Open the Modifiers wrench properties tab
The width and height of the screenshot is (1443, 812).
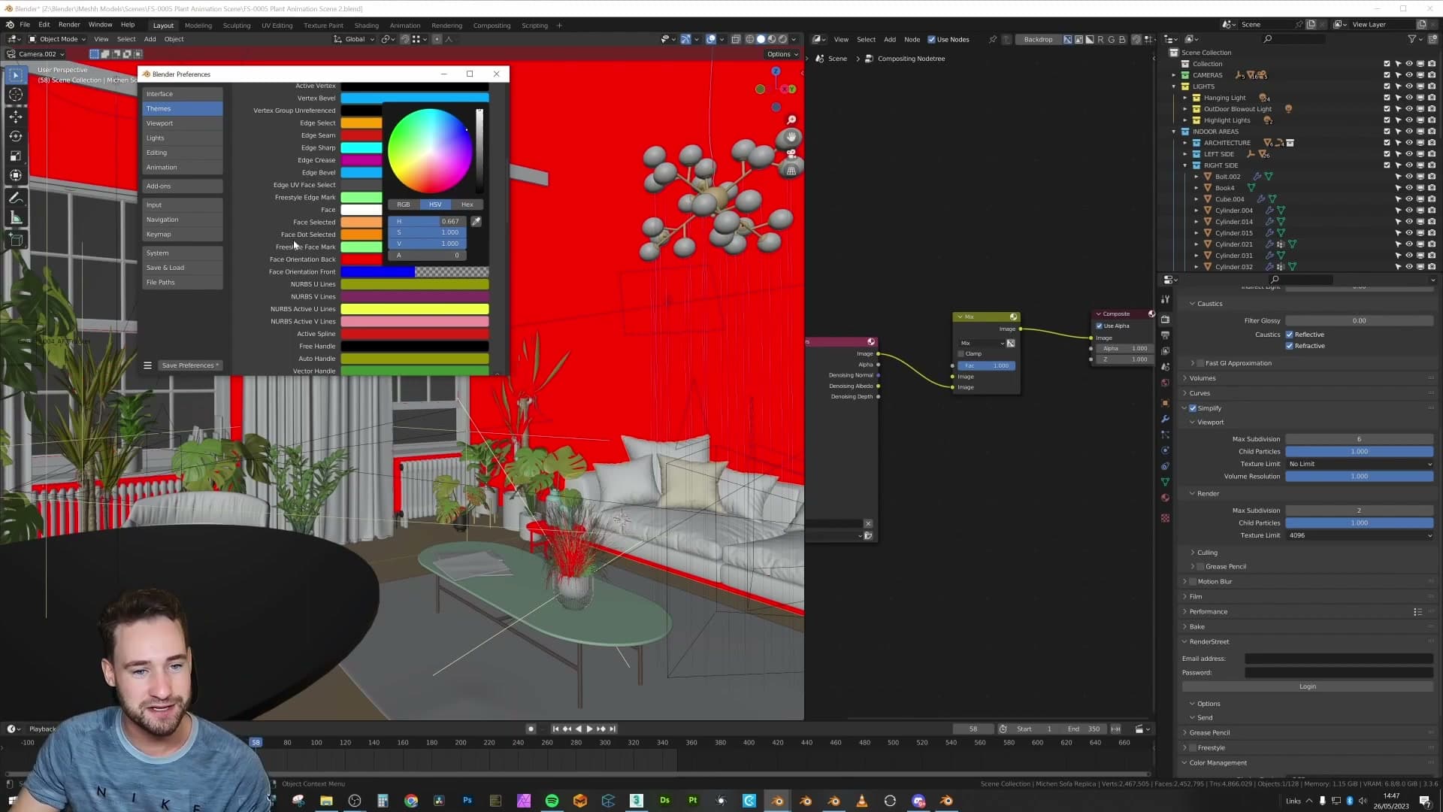coord(1166,419)
